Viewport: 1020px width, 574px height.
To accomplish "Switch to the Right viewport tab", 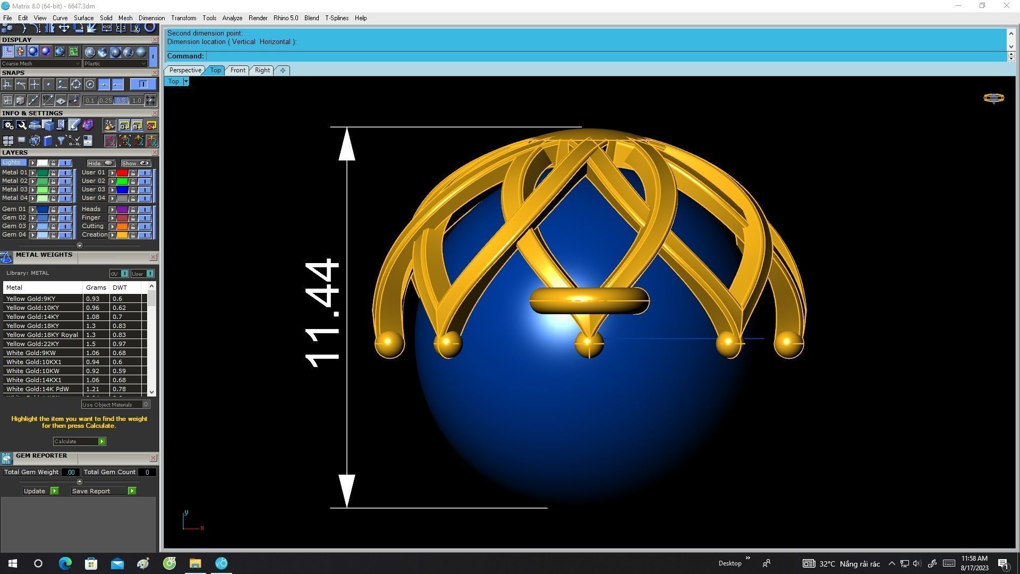I will click(262, 70).
